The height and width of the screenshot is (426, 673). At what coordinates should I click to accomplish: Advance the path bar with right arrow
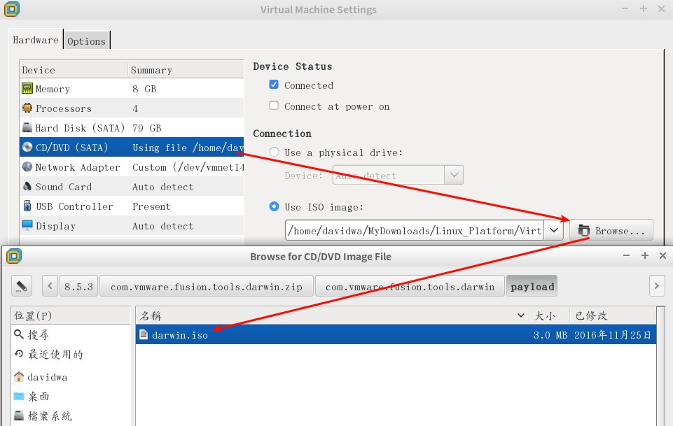click(x=656, y=286)
